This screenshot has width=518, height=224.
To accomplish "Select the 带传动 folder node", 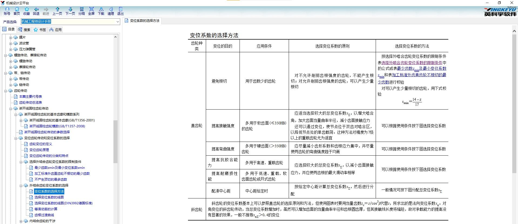I will (24, 79).
